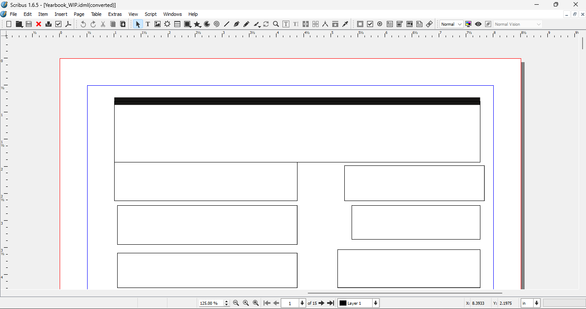
Task: Select the Edit Contents of Frame tool
Action: click(286, 24)
